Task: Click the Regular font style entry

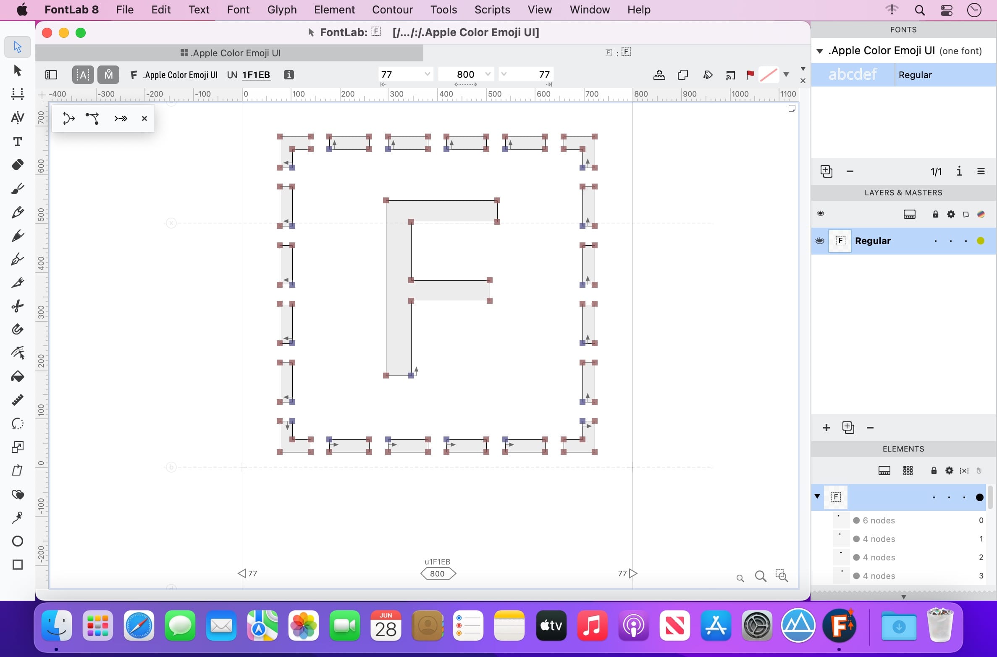Action: click(x=915, y=75)
